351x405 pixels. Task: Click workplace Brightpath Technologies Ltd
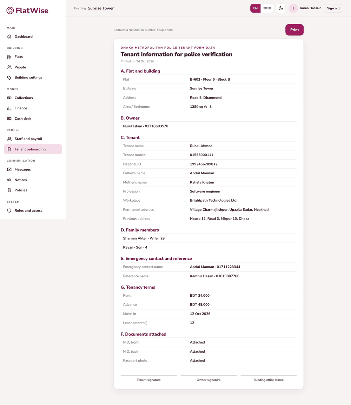[x=213, y=201]
